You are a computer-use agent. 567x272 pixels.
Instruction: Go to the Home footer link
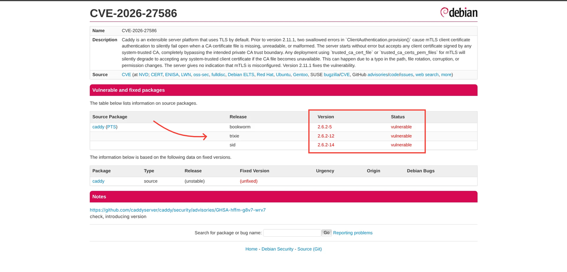251,249
